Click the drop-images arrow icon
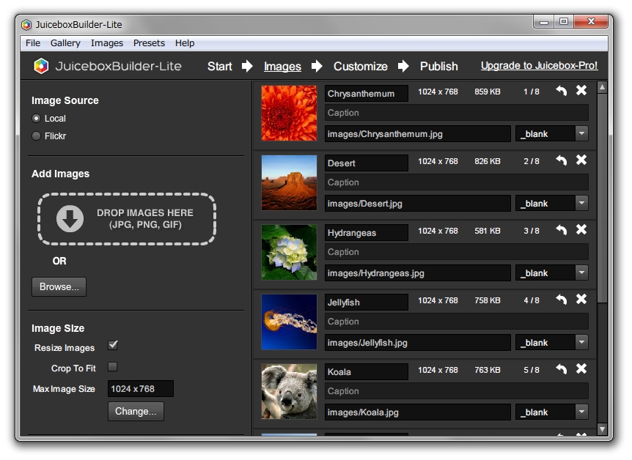This screenshot has width=632, height=460. 70,217
